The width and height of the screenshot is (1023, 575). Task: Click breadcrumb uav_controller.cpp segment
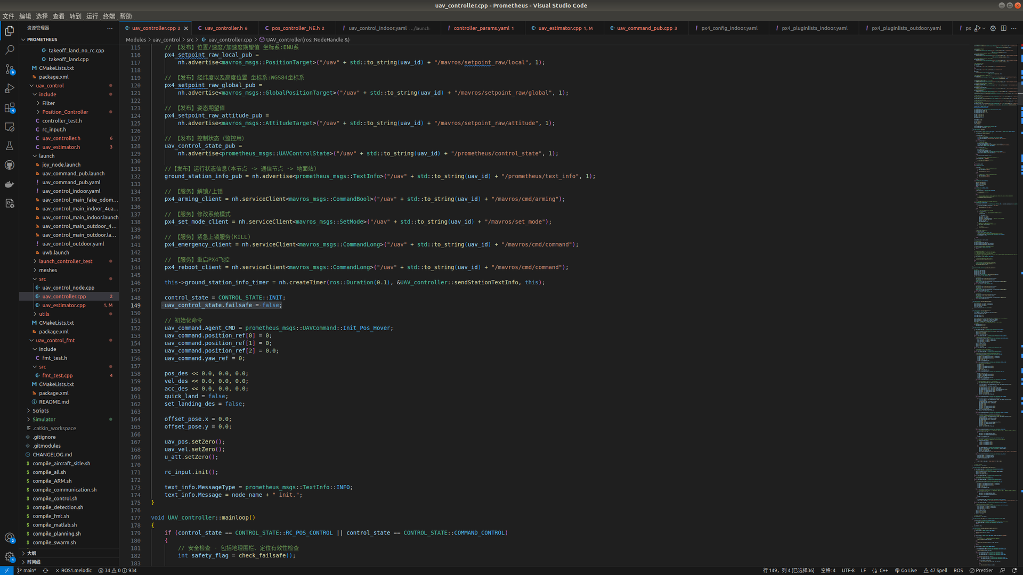[230, 39]
